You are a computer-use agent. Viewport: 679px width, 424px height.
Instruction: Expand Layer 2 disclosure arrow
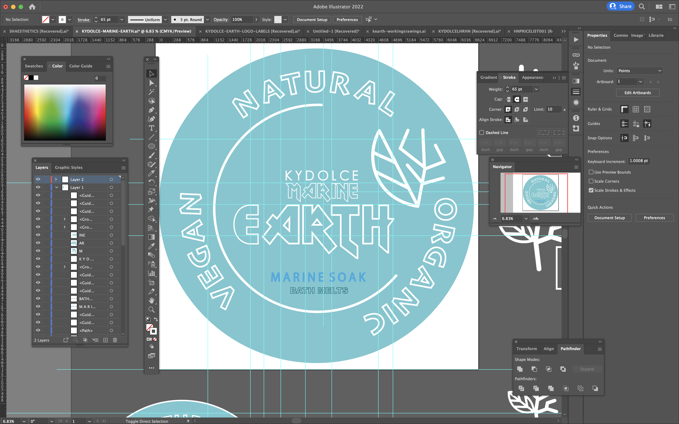click(56, 180)
